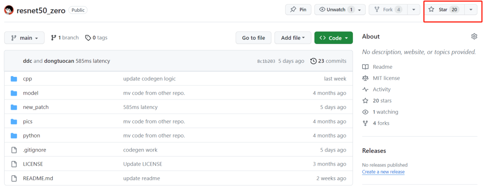The width and height of the screenshot is (491, 190).
Task: Open the green Code dropdown
Action: (x=334, y=38)
